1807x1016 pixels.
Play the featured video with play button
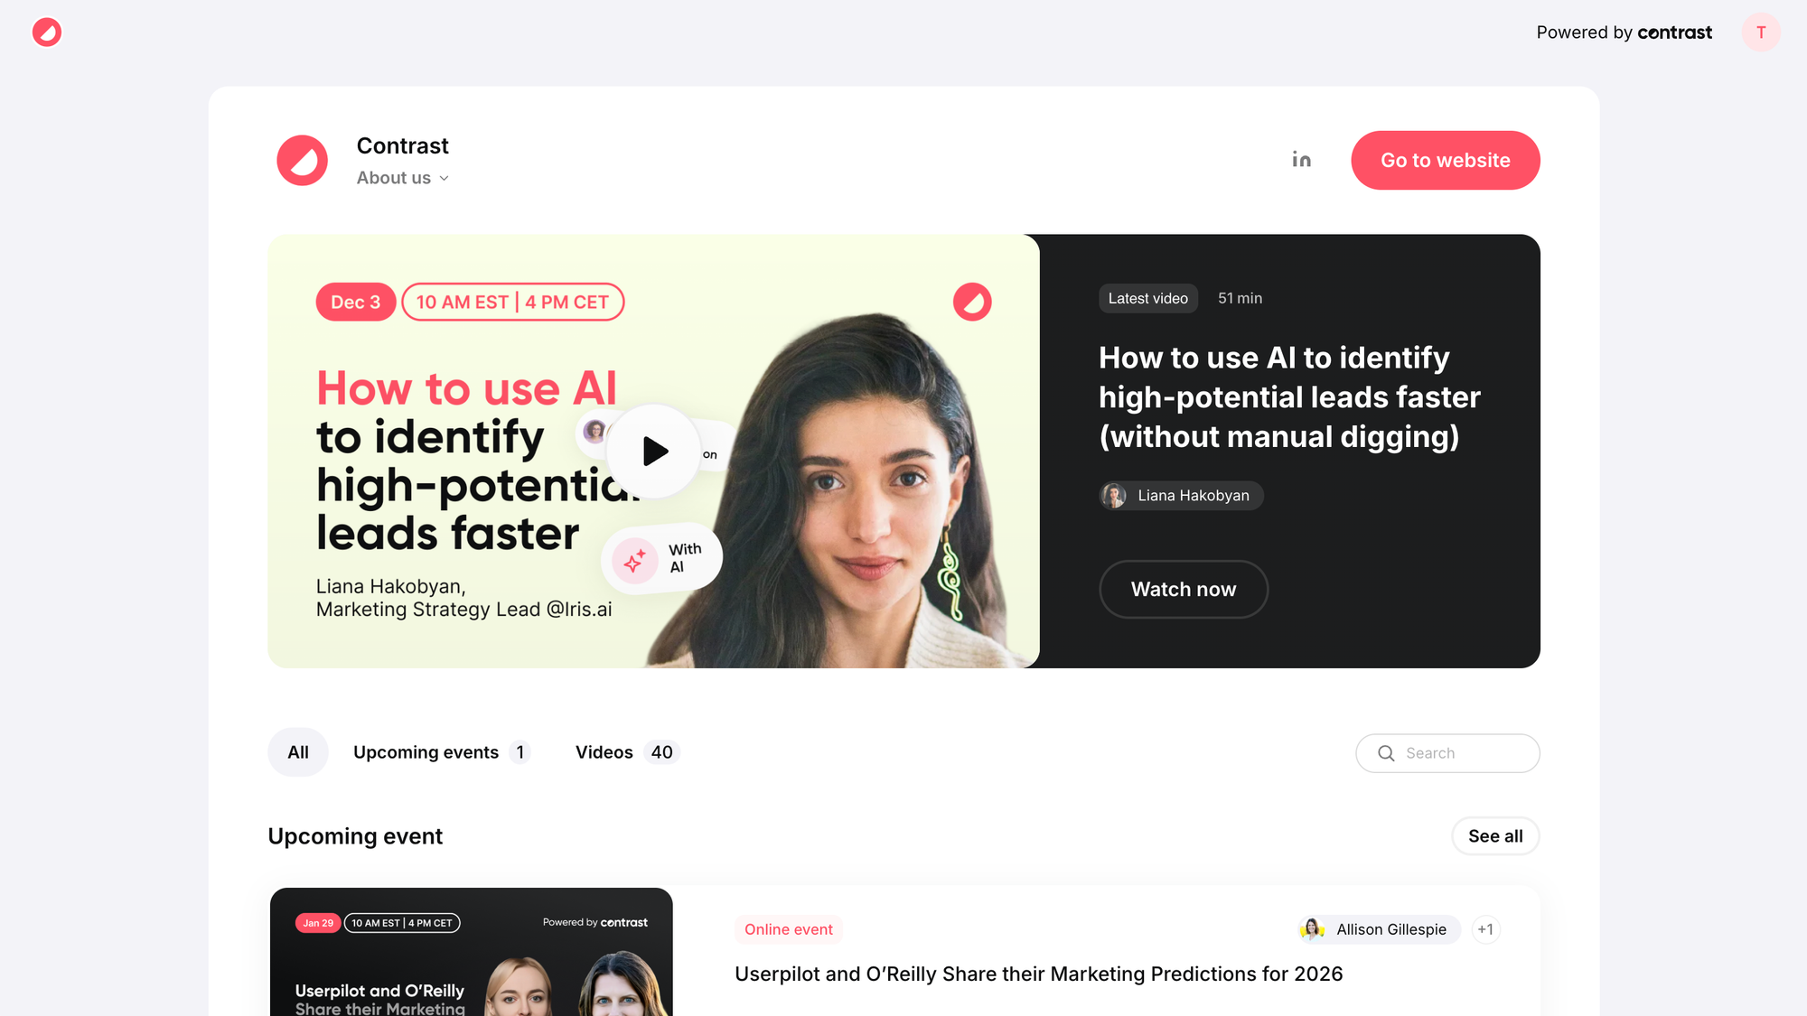[653, 451]
